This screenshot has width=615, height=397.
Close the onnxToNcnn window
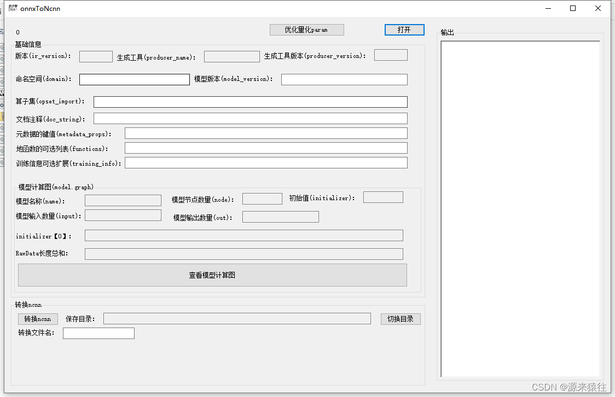pos(597,8)
